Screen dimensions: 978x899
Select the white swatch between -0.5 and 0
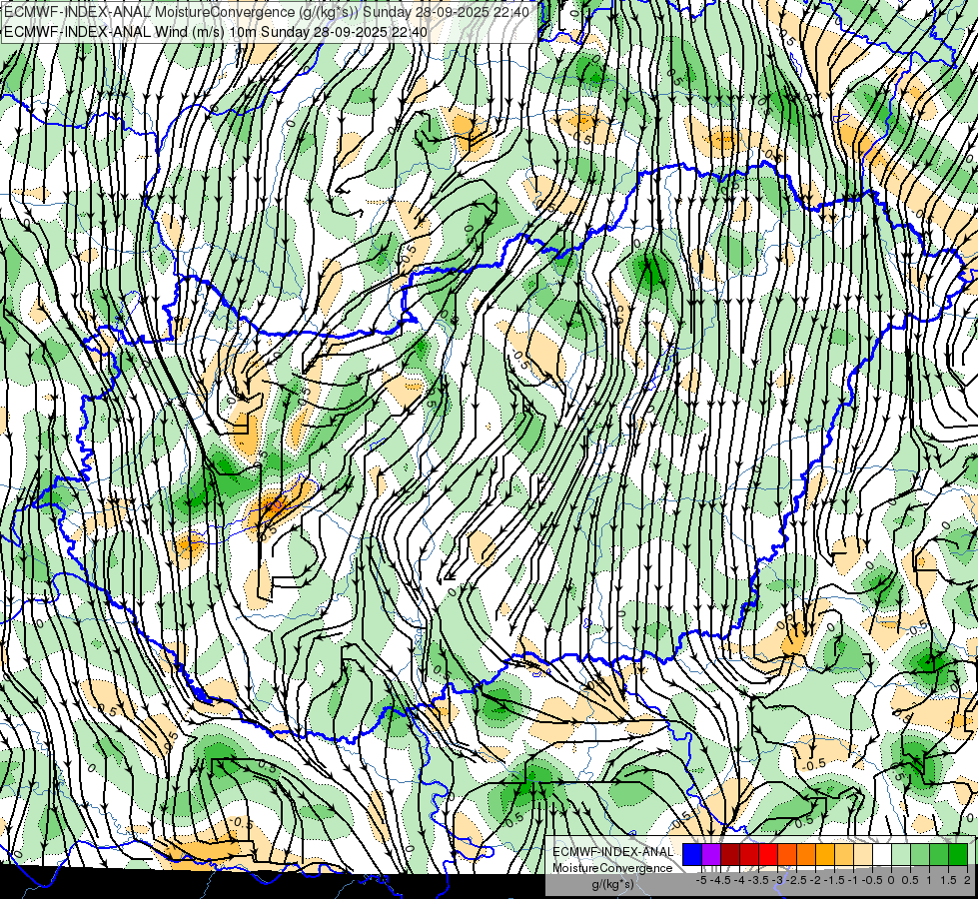(882, 854)
